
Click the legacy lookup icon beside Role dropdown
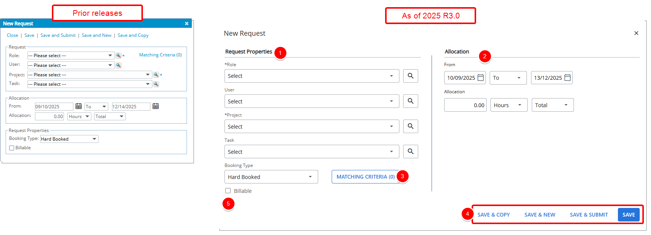pos(118,56)
